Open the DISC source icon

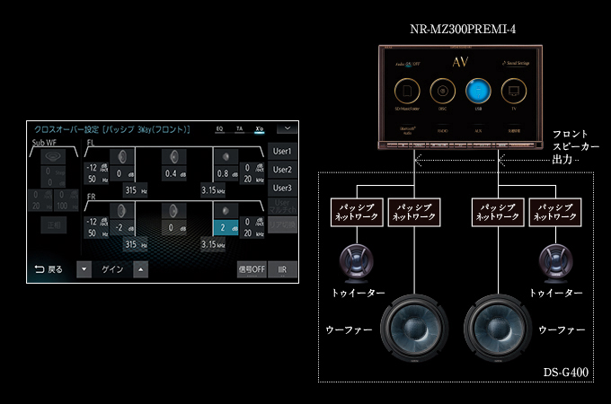coord(442,92)
